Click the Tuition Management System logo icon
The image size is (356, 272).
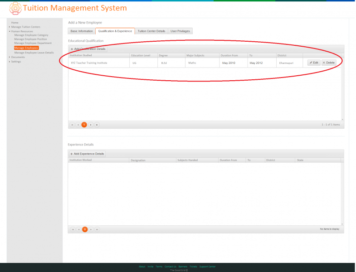[x=15, y=8]
